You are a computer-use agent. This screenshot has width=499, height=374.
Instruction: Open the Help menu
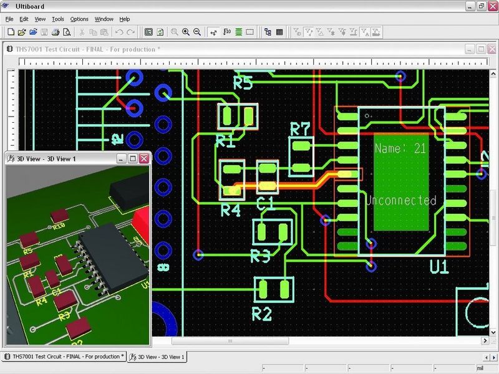point(124,19)
